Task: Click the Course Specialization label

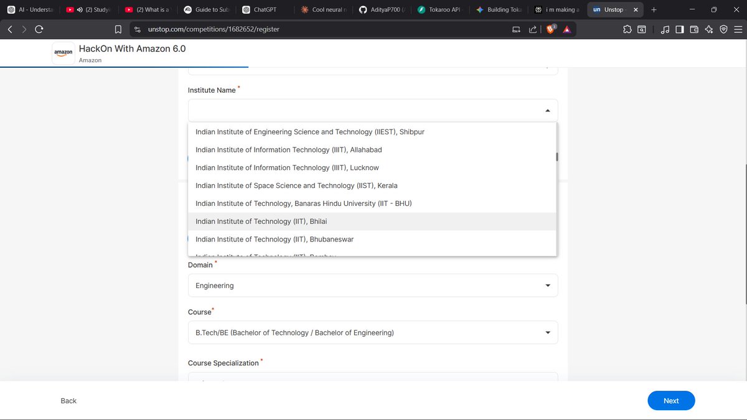Action: (223, 363)
